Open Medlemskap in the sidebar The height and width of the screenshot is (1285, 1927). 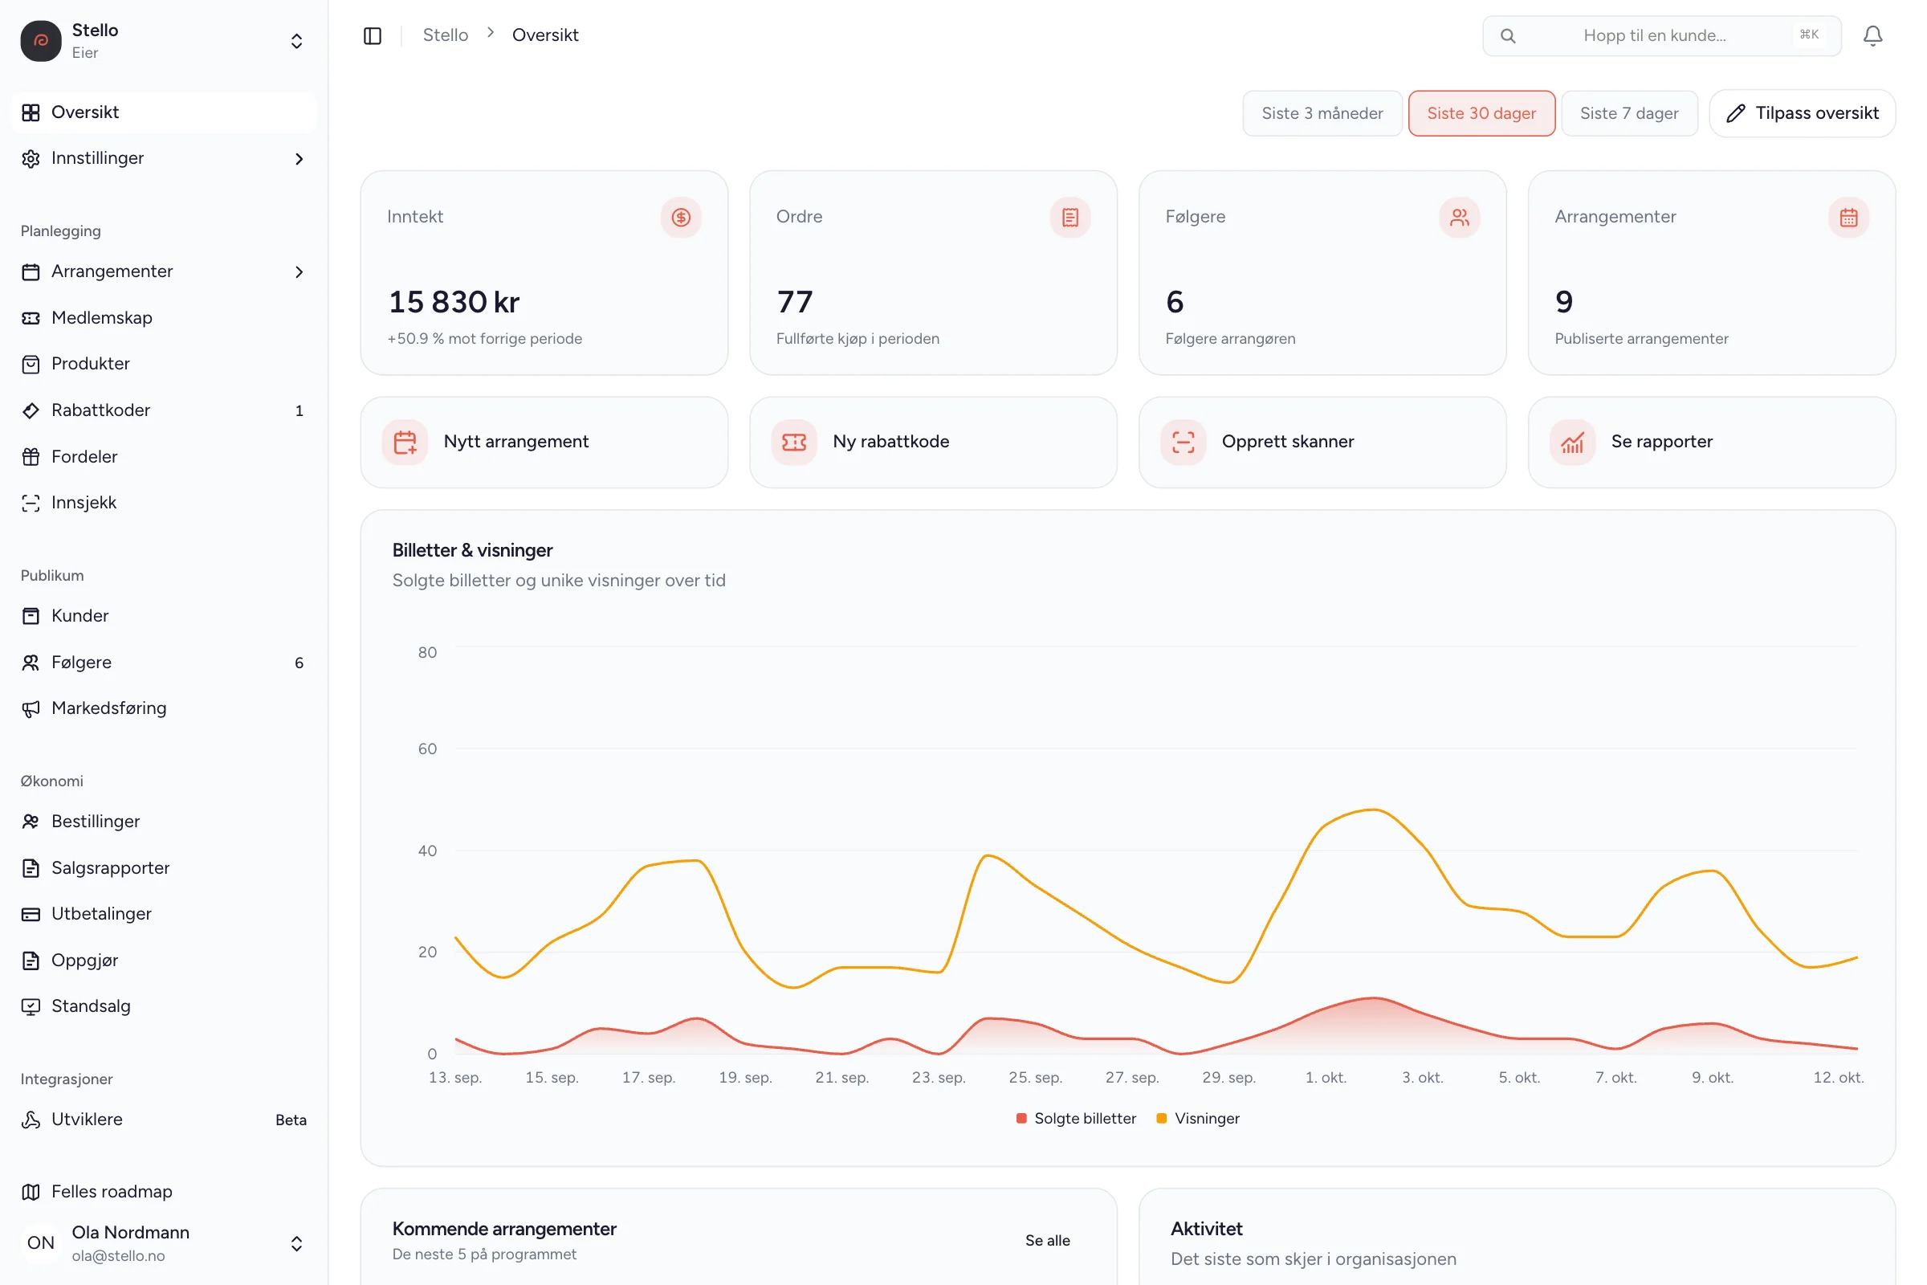[164, 318]
